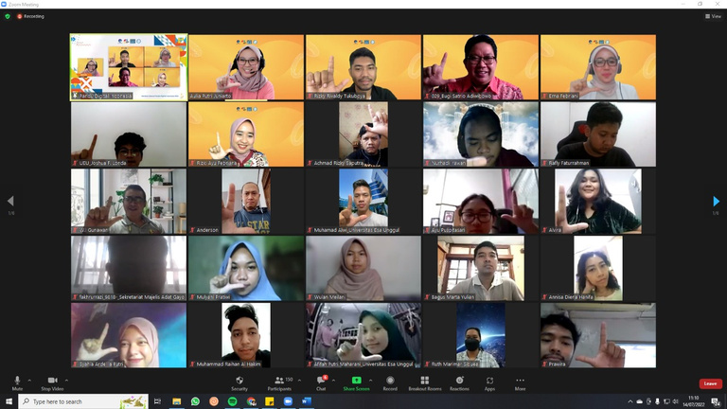Open the View layout menu
This screenshot has height=409, width=727.
[x=714, y=16]
